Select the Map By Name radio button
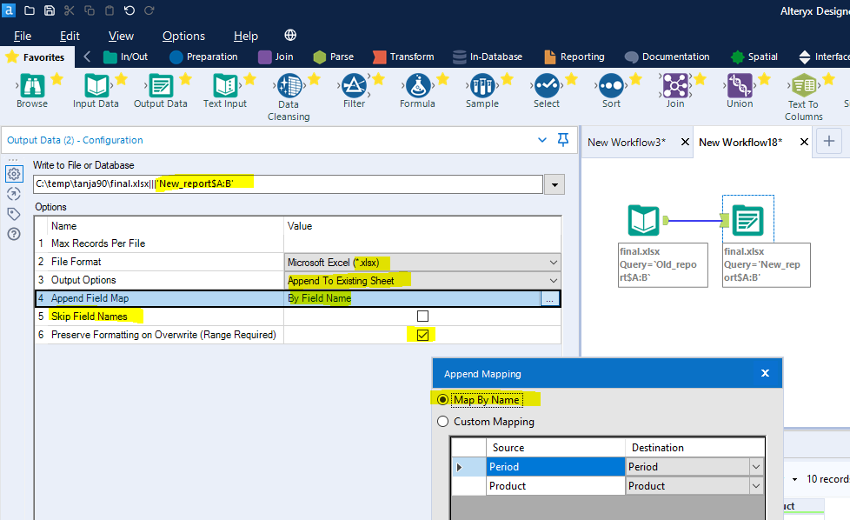 (x=443, y=400)
